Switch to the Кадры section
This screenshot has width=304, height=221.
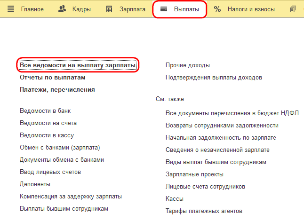coord(81,9)
